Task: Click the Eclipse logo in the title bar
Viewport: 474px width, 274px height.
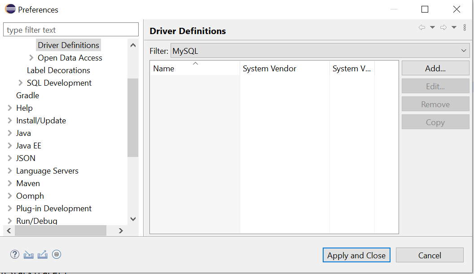Action: click(10, 9)
